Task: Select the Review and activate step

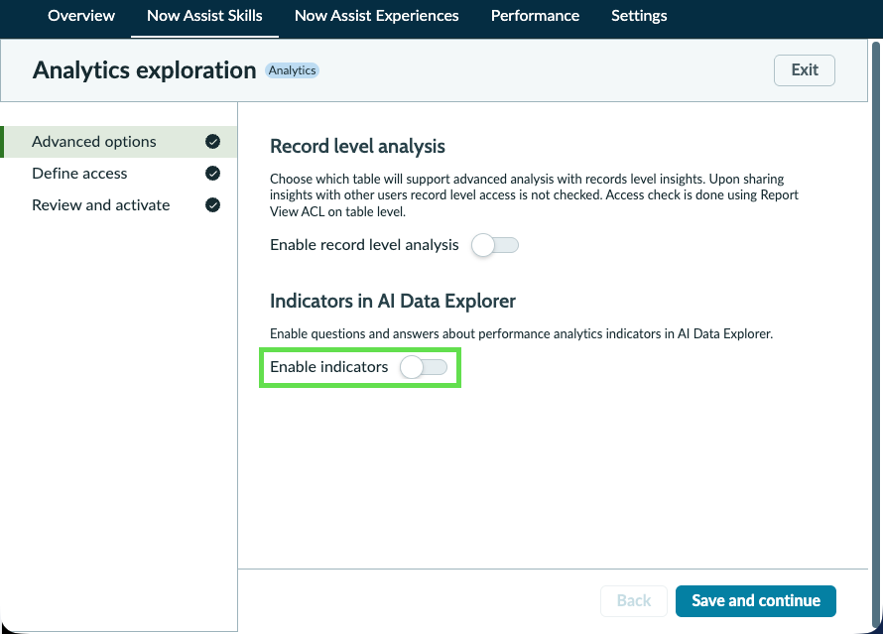Action: pyautogui.click(x=119, y=205)
